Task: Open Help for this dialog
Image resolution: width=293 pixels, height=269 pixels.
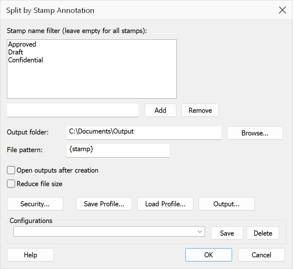Action: pyautogui.click(x=30, y=255)
